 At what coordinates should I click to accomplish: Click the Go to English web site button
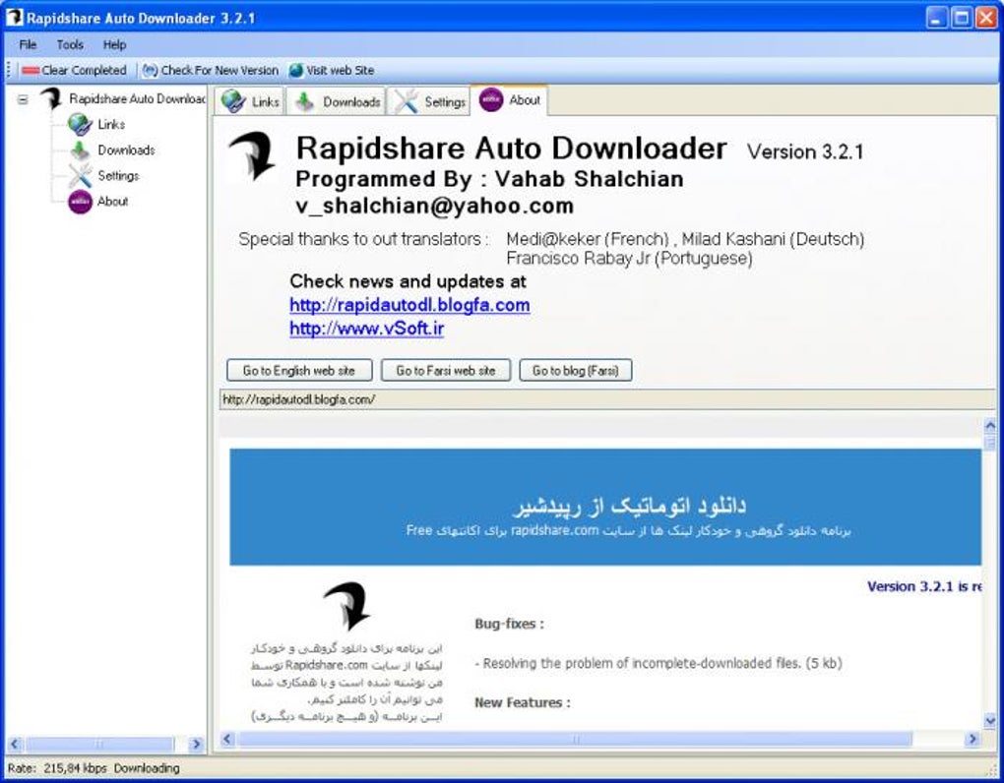[x=299, y=371]
